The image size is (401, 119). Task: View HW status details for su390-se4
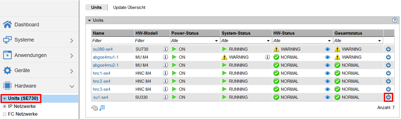click(328, 49)
